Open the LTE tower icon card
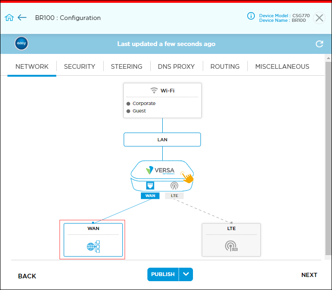Screen dimensions: 332x290 tap(231, 246)
